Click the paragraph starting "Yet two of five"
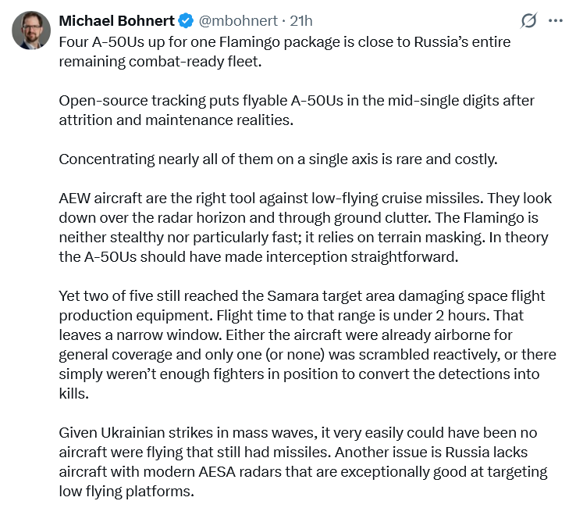 tap(308, 345)
